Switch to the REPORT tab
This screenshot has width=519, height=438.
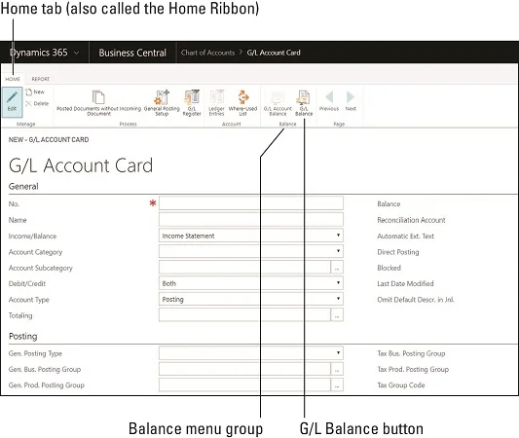pos(40,79)
